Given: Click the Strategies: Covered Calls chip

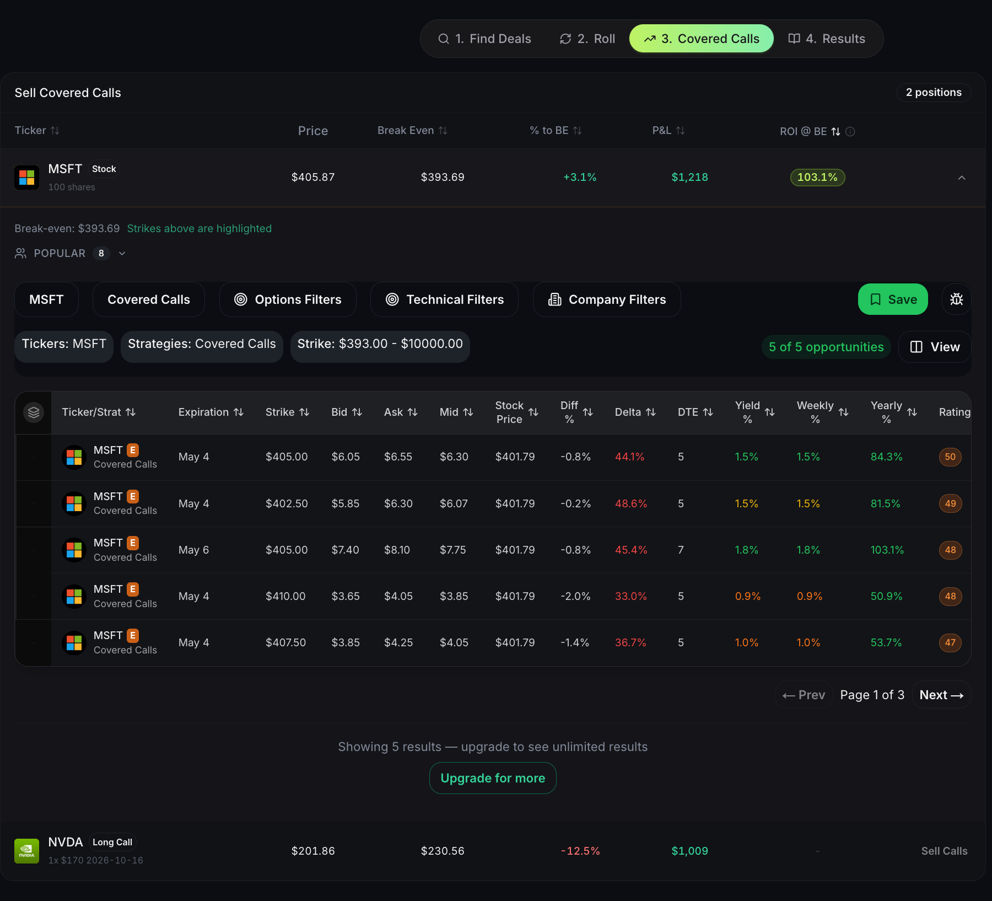Looking at the screenshot, I should pos(202,347).
